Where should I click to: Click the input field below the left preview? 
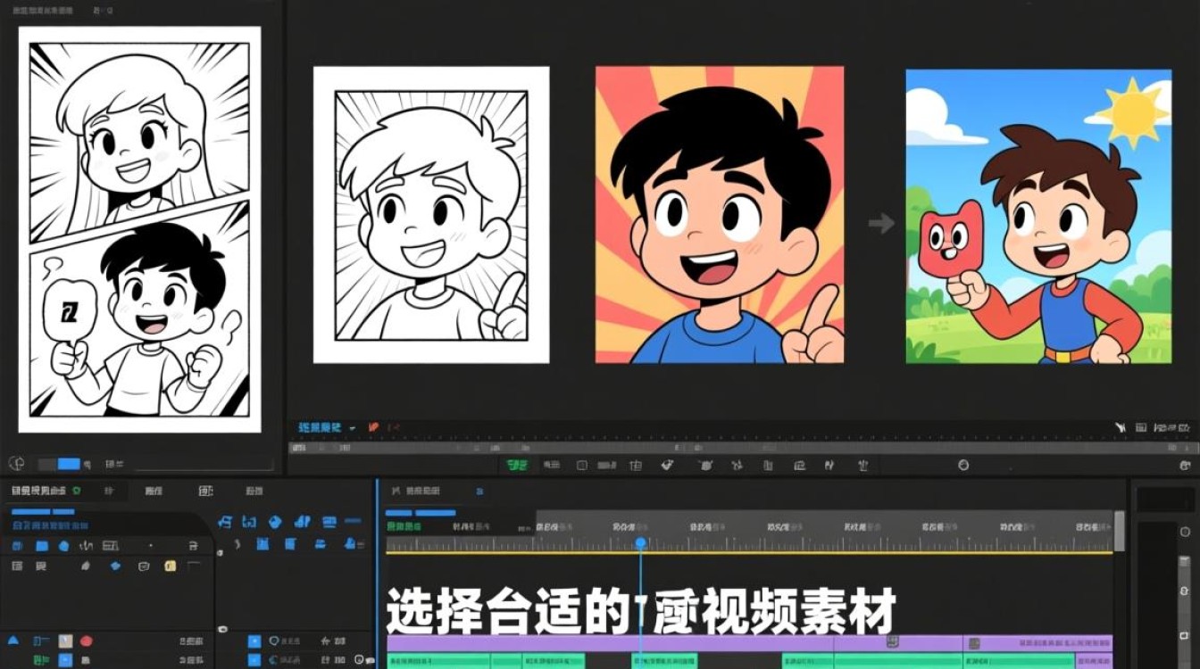click(x=204, y=465)
